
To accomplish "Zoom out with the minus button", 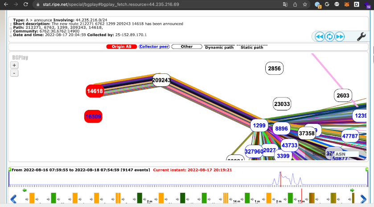I will click(14, 73).
